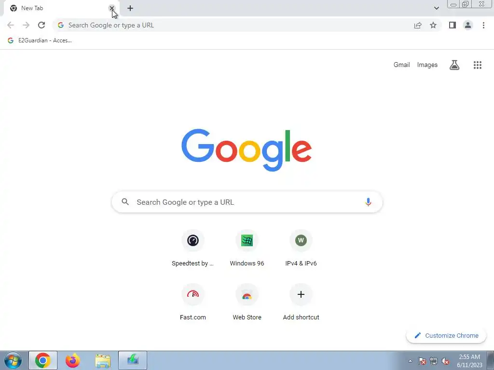
Task: Click the Google logo
Action: [x=247, y=150]
